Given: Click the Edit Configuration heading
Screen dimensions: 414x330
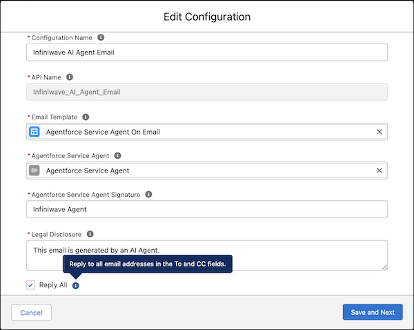Looking at the screenshot, I should coord(207,17).
